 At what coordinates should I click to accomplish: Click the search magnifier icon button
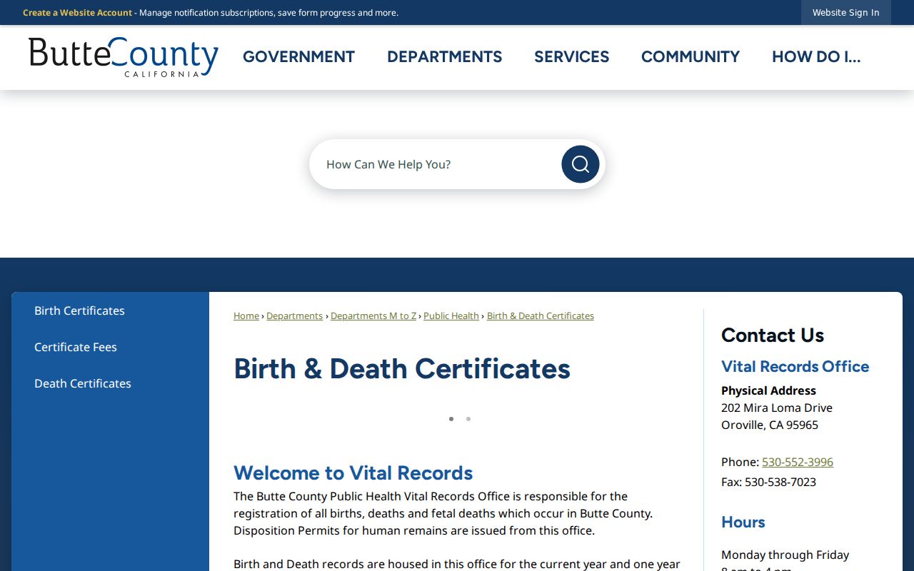581,164
